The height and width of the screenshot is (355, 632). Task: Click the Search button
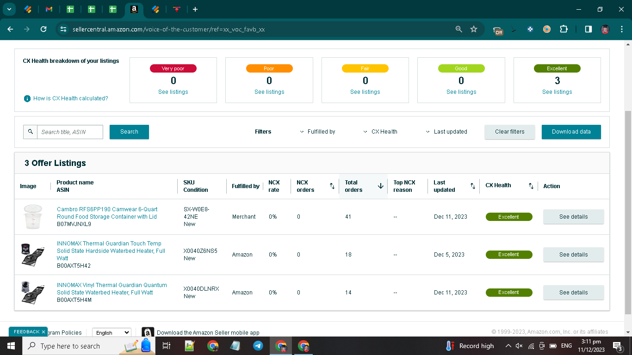pos(129,132)
